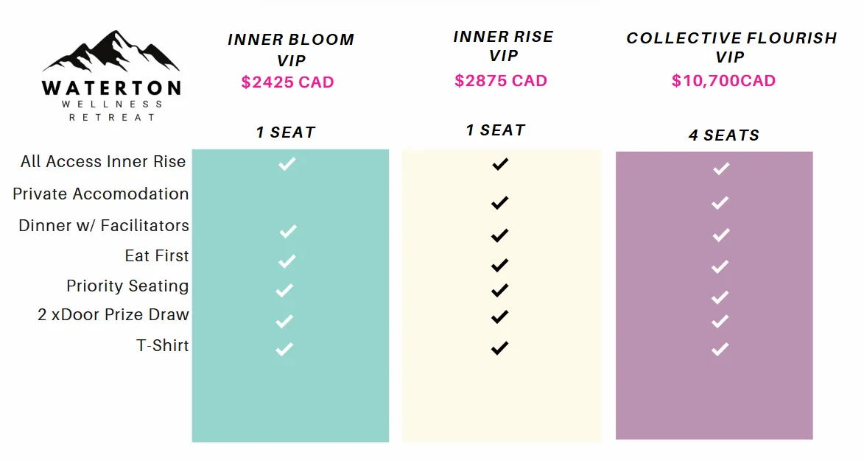
Task: Click Inner Rise Priority Seating checkmark
Action: tap(500, 290)
